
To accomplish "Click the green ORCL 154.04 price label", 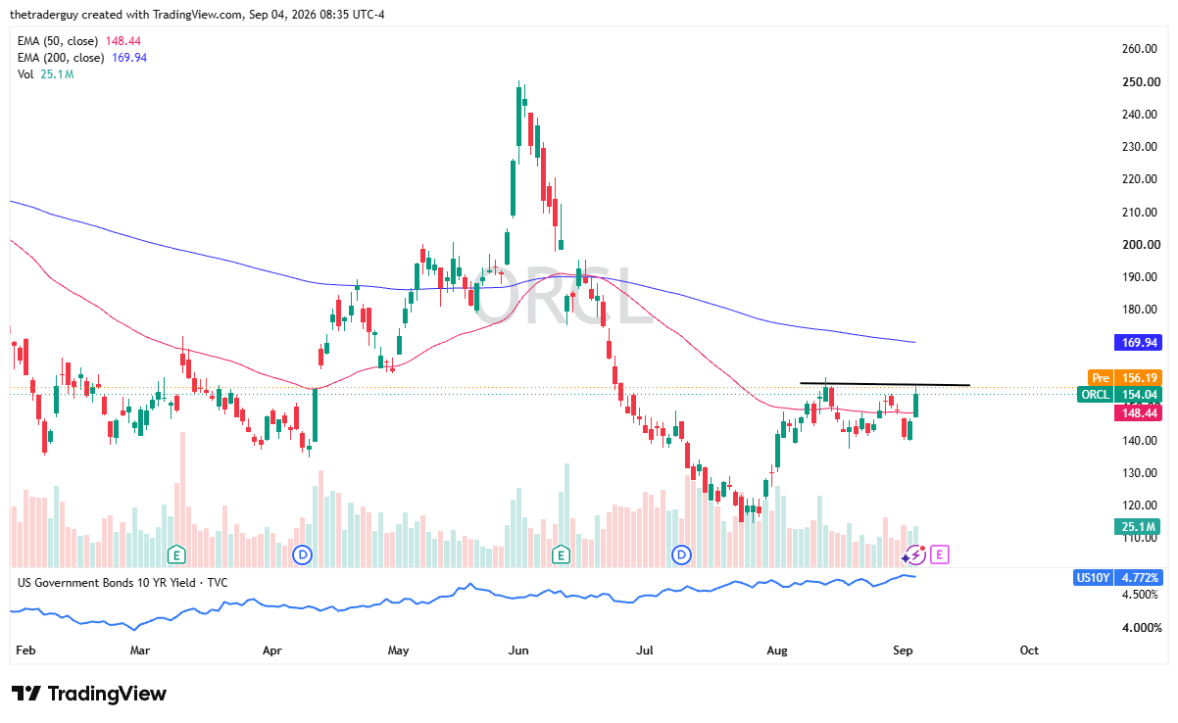I will tap(1119, 395).
